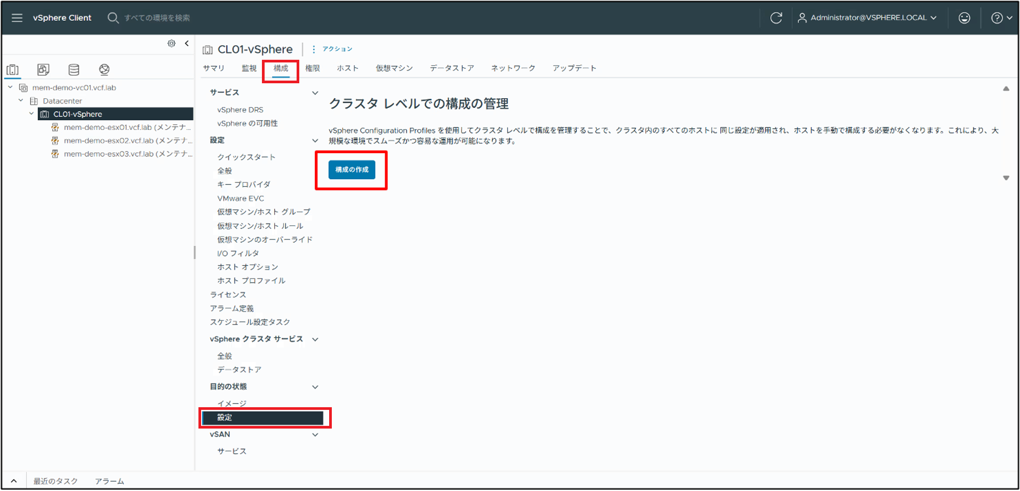Collapse the 目的の状態 section
The image size is (1020, 491).
[x=315, y=386]
